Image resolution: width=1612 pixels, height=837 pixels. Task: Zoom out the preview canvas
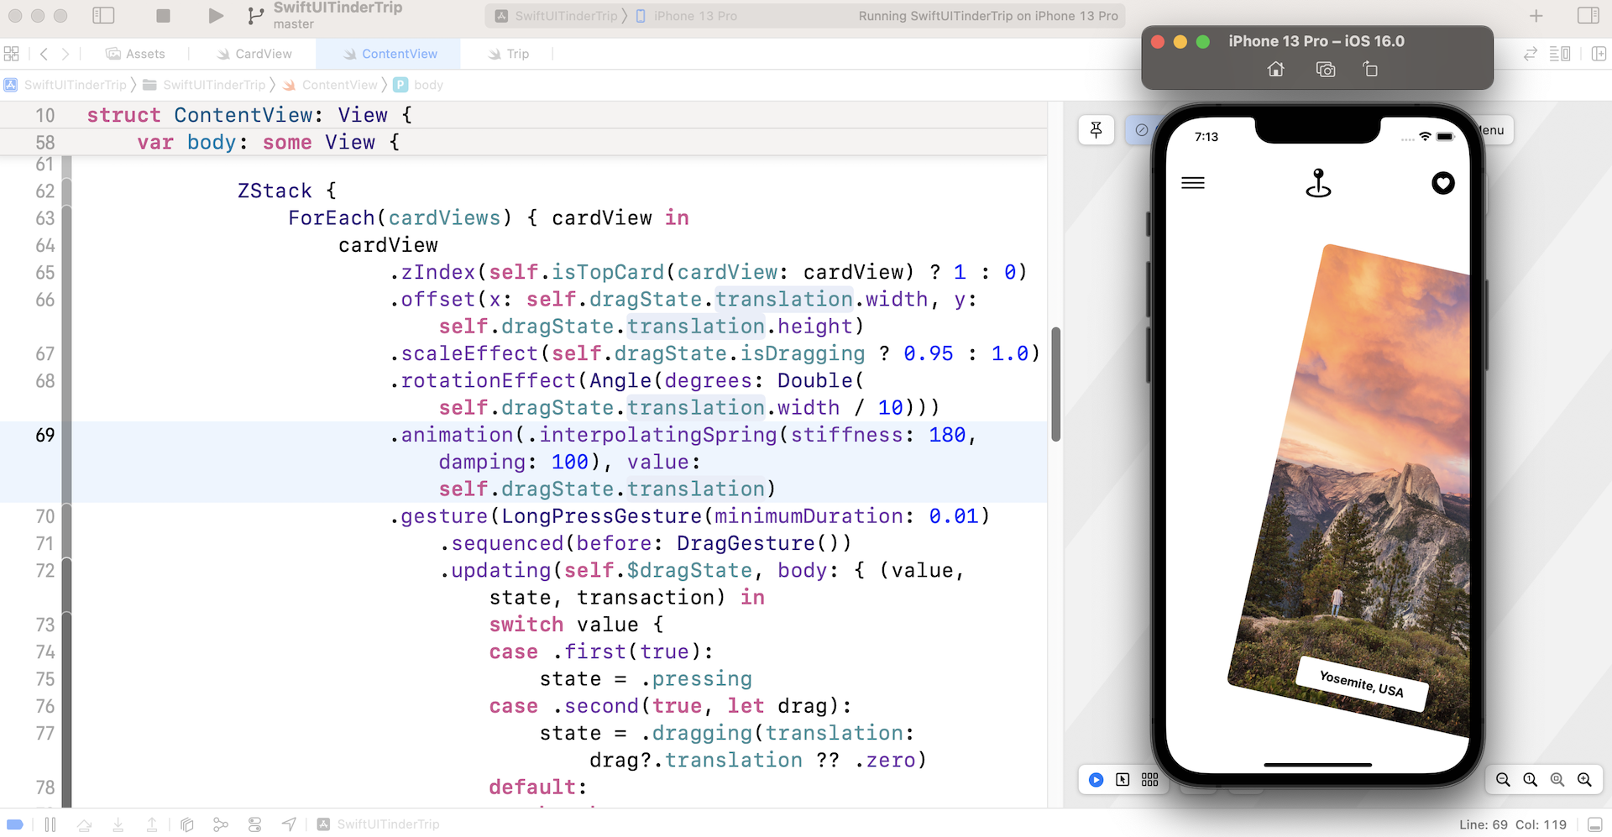tap(1503, 780)
